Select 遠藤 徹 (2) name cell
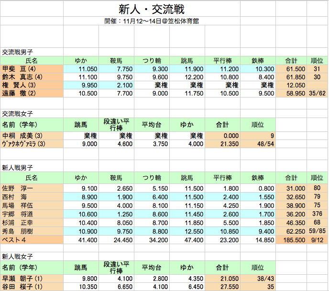This screenshot has height=291, width=329. click(x=20, y=93)
